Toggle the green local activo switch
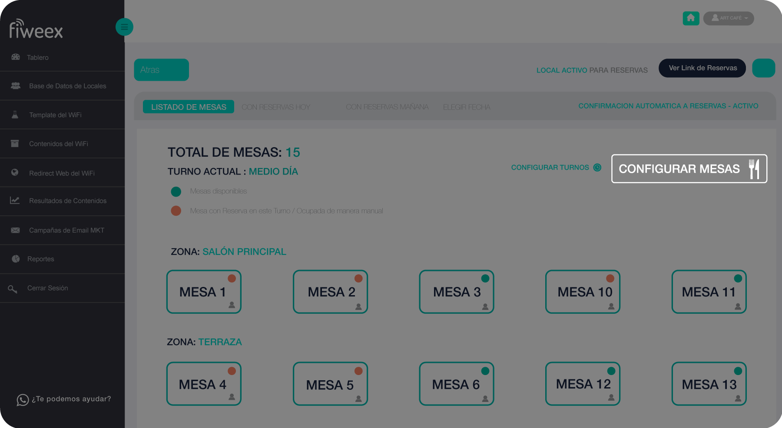 (763, 68)
